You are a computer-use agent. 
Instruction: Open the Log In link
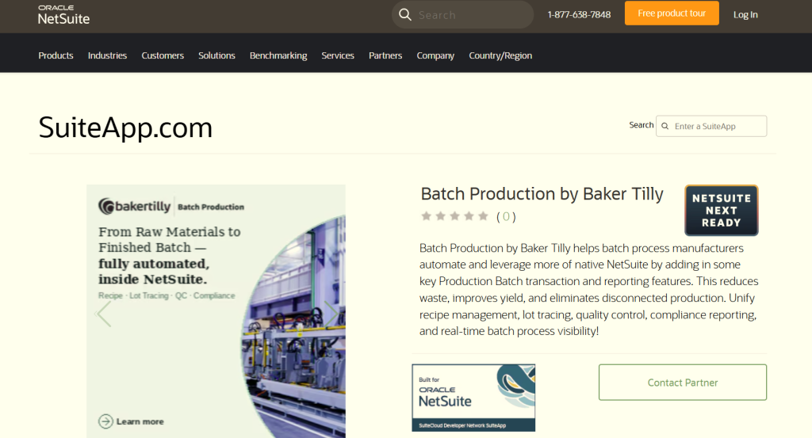coord(745,14)
